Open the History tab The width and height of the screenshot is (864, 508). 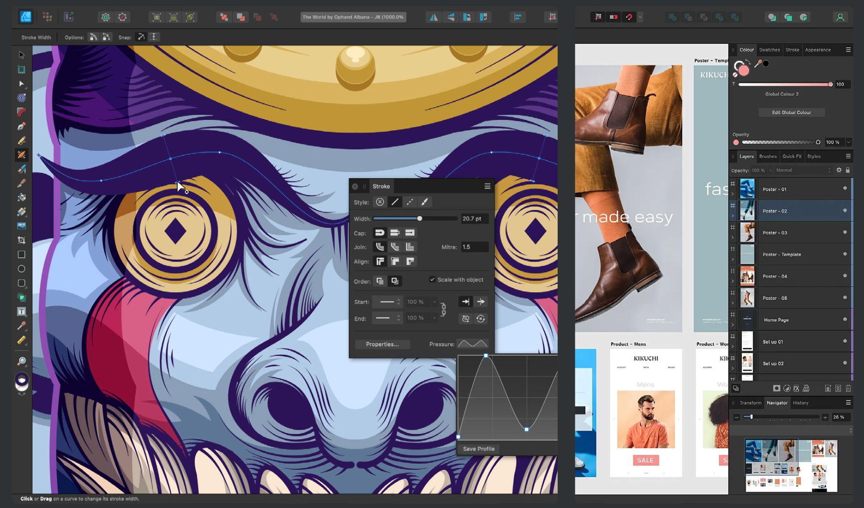800,403
